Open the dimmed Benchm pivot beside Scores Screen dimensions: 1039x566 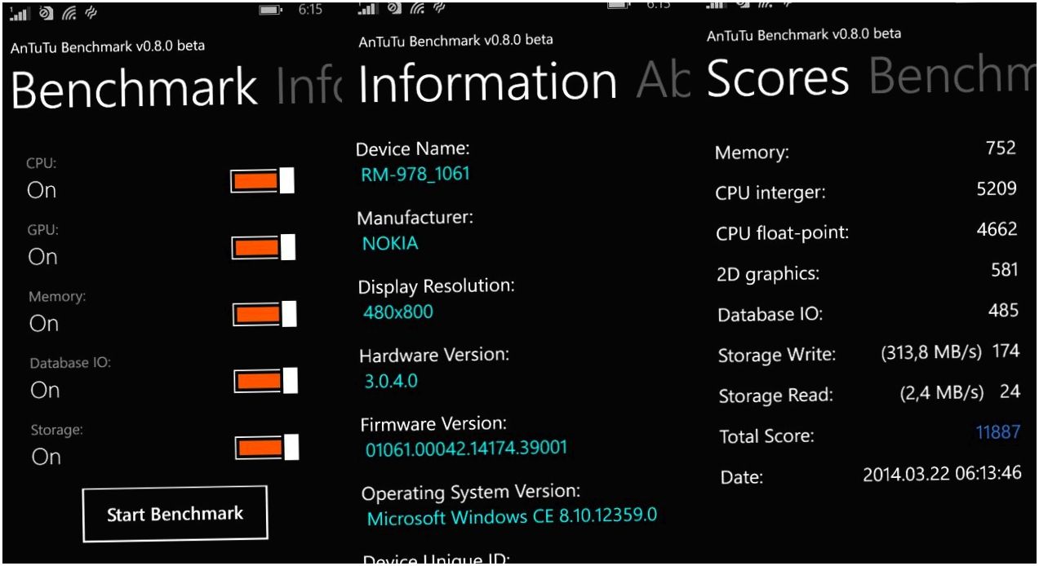click(x=953, y=77)
